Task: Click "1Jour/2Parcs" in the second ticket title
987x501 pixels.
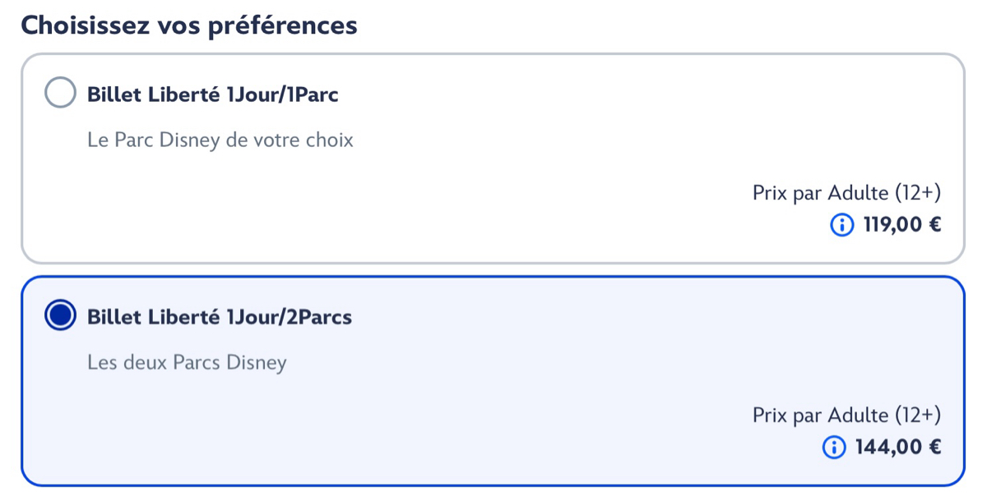Action: click(289, 316)
